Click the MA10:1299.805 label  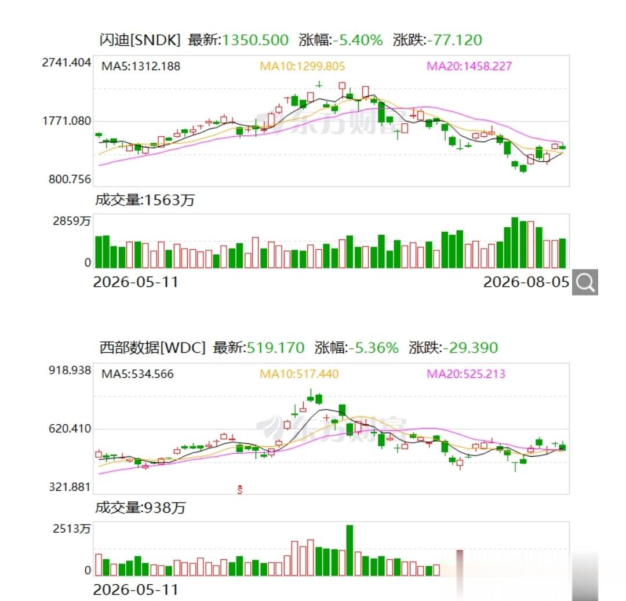point(302,66)
